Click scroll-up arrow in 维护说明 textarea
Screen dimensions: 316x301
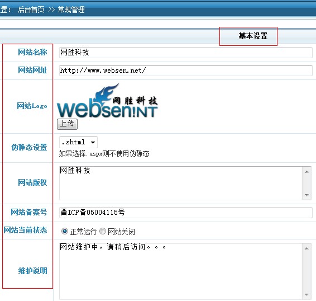[x=307, y=248]
